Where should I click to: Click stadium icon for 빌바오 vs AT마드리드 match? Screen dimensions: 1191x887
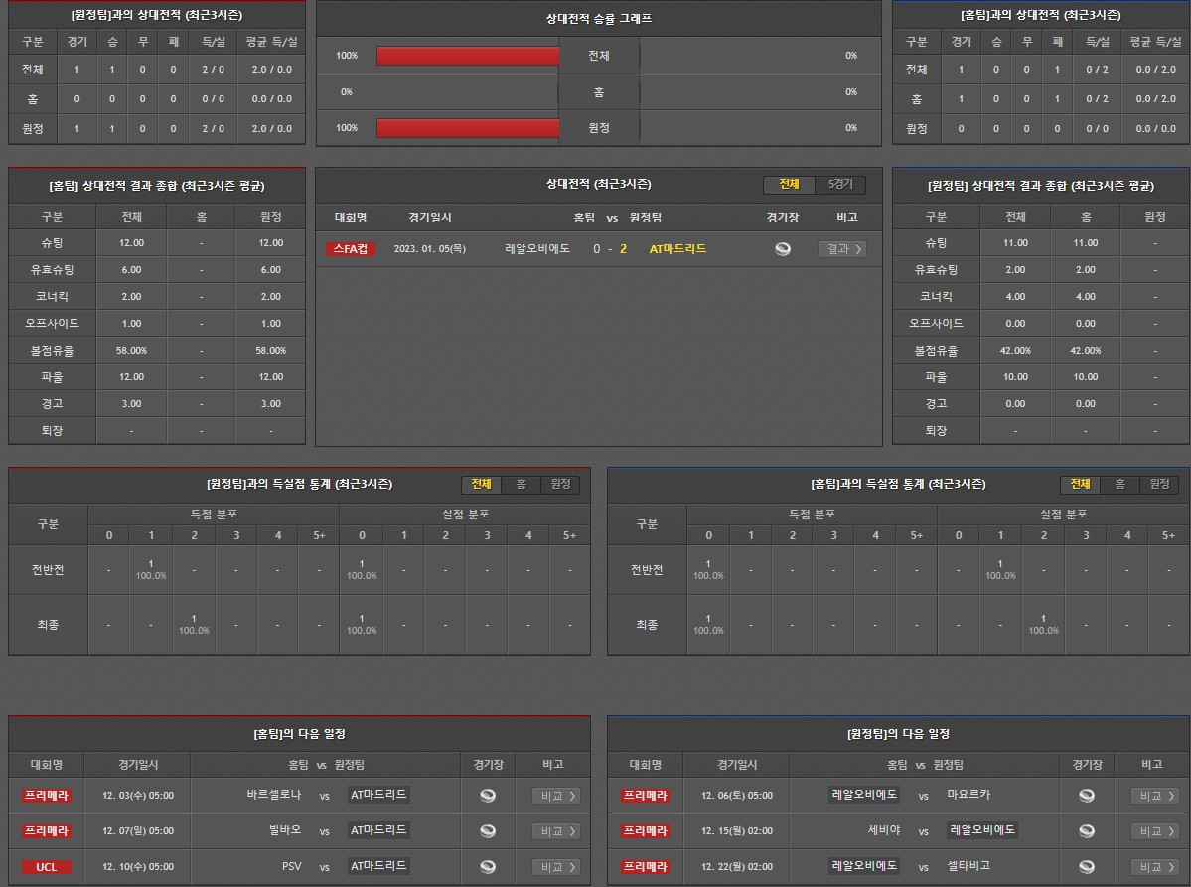[488, 831]
